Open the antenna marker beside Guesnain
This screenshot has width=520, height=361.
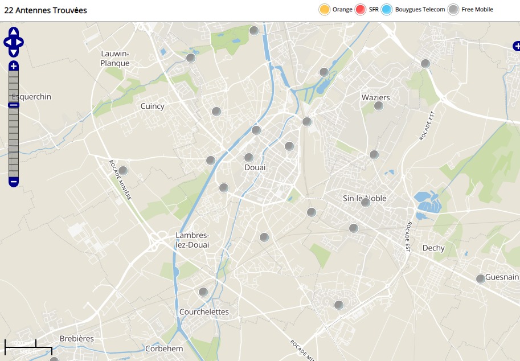[481, 278]
